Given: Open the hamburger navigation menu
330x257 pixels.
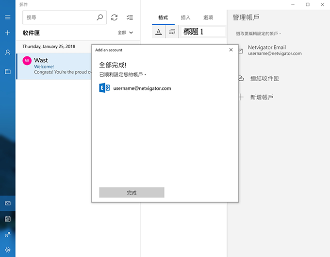Looking at the screenshot, I should point(7,17).
